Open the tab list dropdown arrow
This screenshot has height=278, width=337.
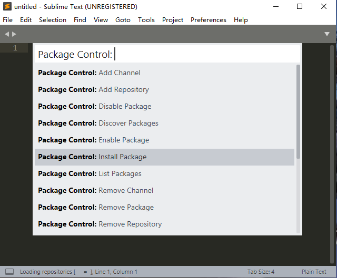[x=327, y=34]
